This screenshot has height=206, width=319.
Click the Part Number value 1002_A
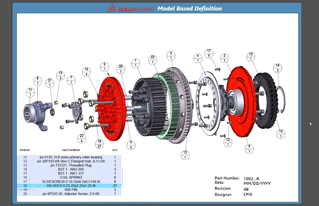[x=251, y=179]
